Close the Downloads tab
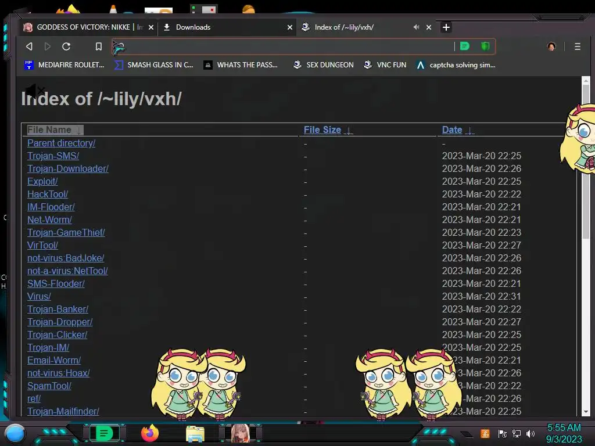The width and height of the screenshot is (595, 446). click(x=290, y=27)
